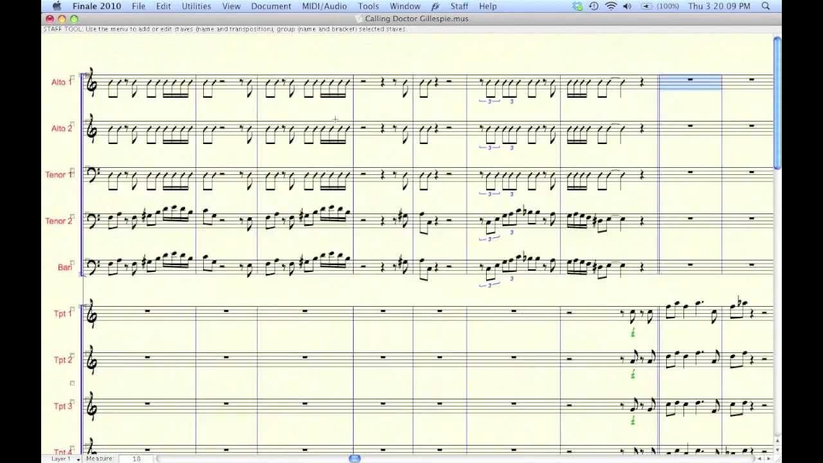Open the Document menu

click(x=271, y=6)
